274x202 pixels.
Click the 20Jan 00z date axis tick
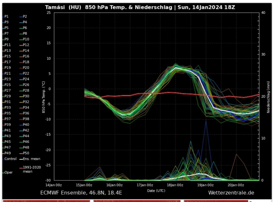[236, 185]
